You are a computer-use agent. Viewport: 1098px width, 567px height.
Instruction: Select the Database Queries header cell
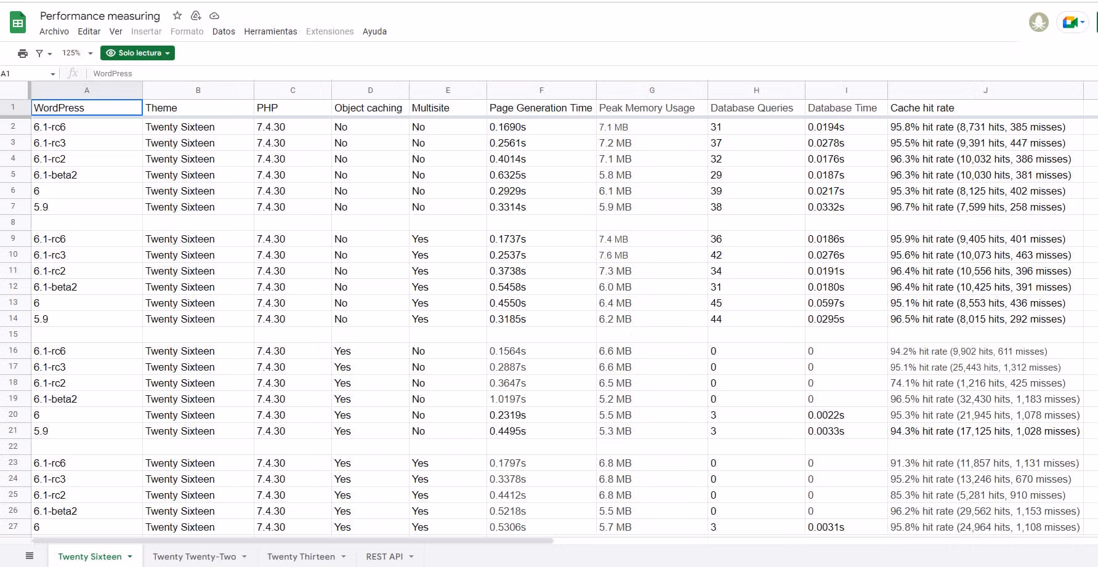[756, 108]
